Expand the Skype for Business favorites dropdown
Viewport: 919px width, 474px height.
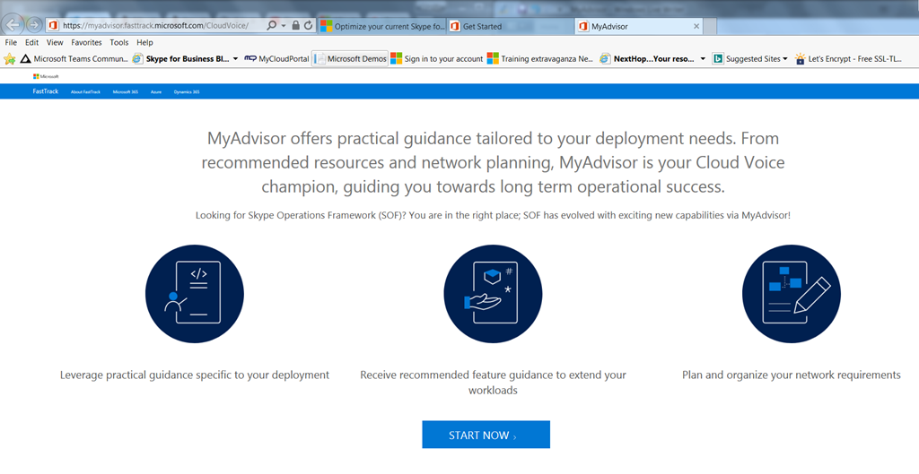pyautogui.click(x=235, y=59)
